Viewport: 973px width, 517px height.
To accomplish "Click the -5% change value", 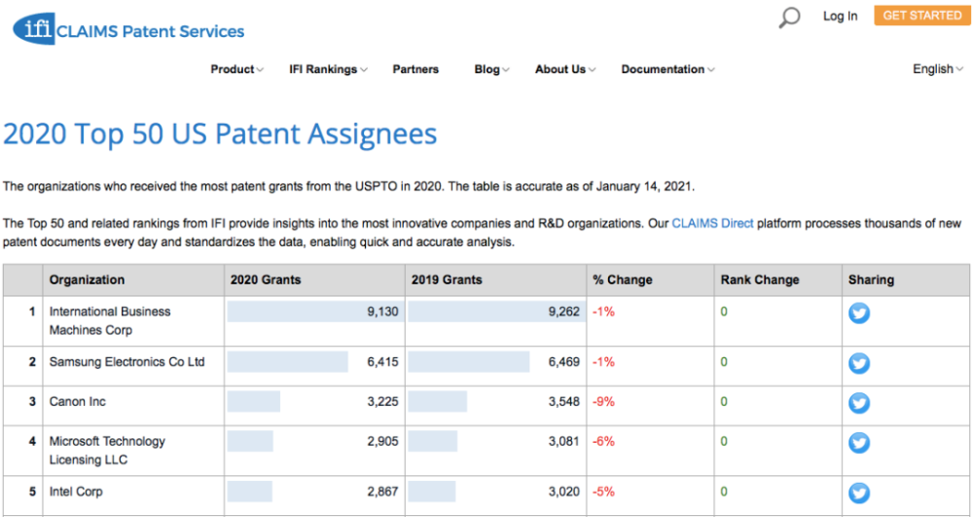I will [604, 492].
